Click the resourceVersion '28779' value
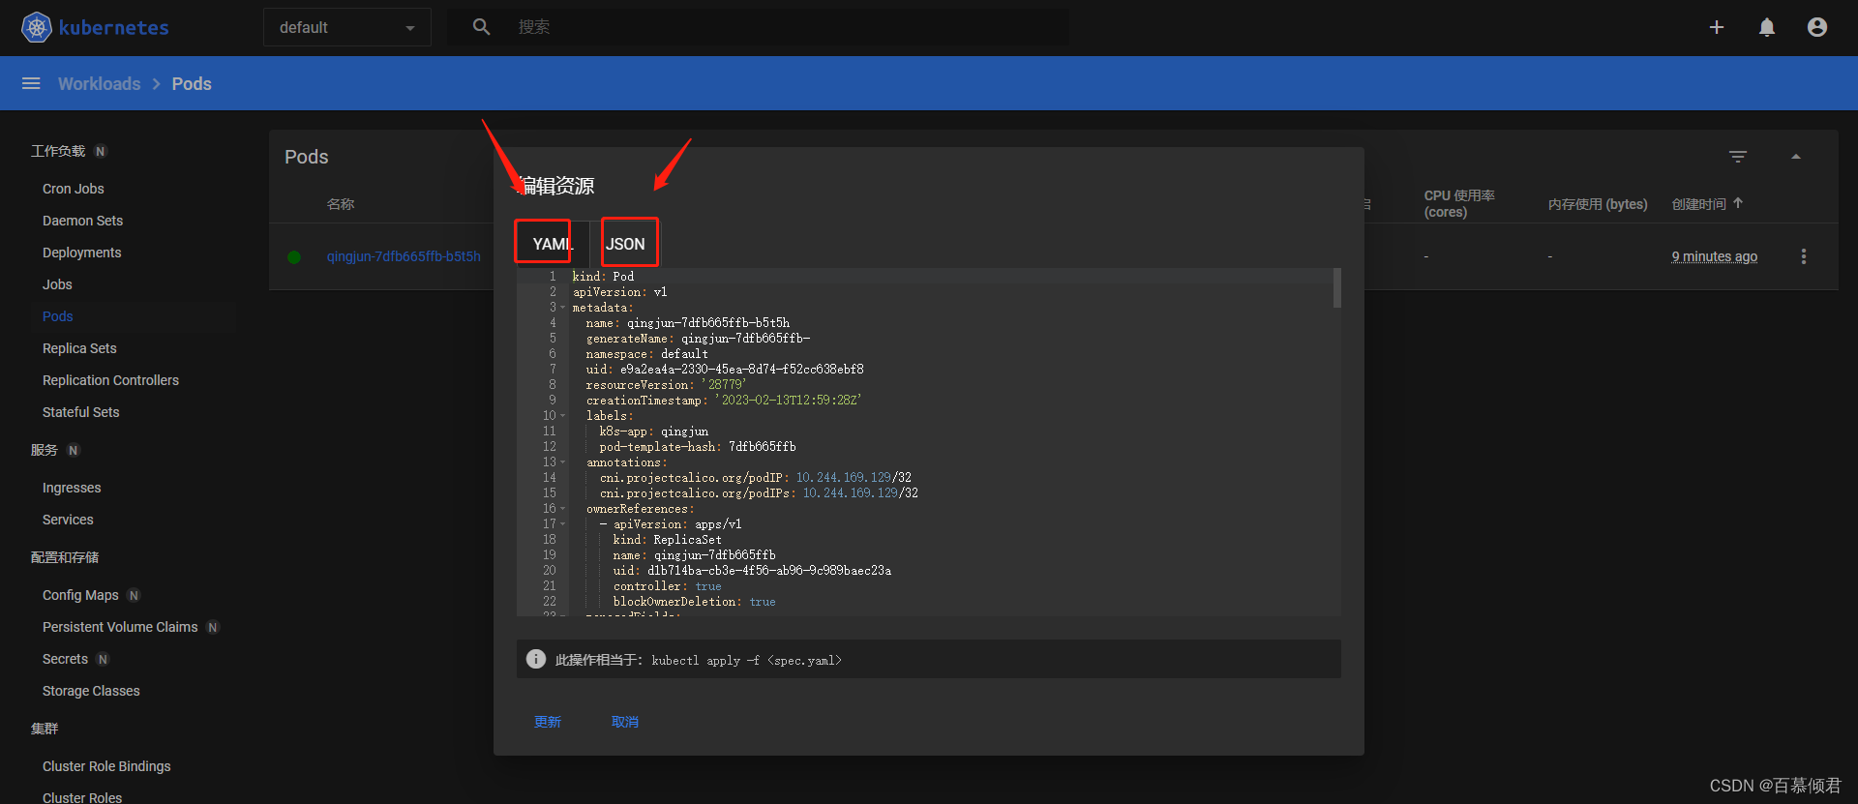The width and height of the screenshot is (1858, 804). 723,385
